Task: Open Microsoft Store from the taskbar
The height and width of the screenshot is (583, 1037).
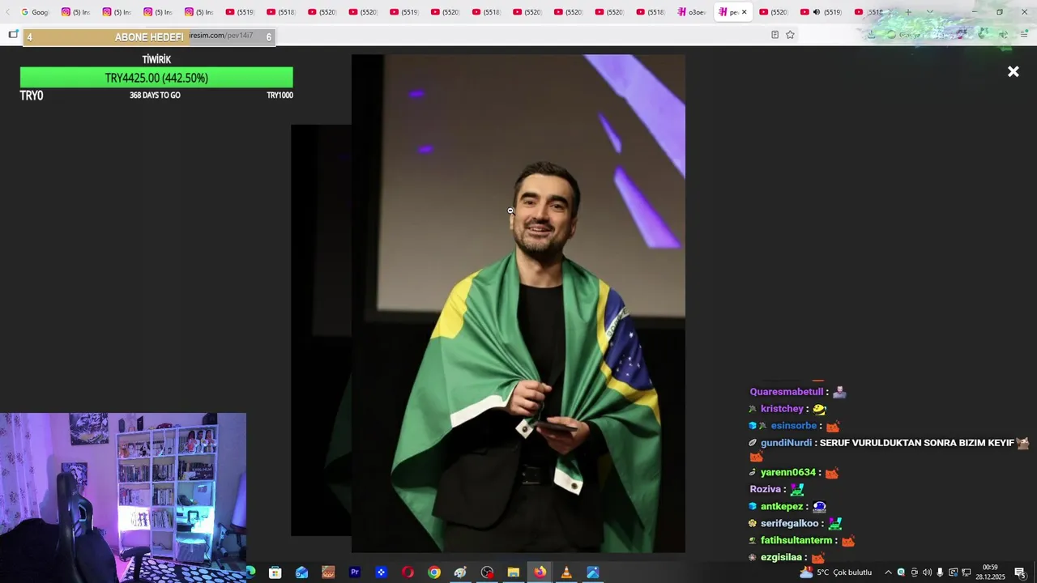Action: [x=275, y=572]
